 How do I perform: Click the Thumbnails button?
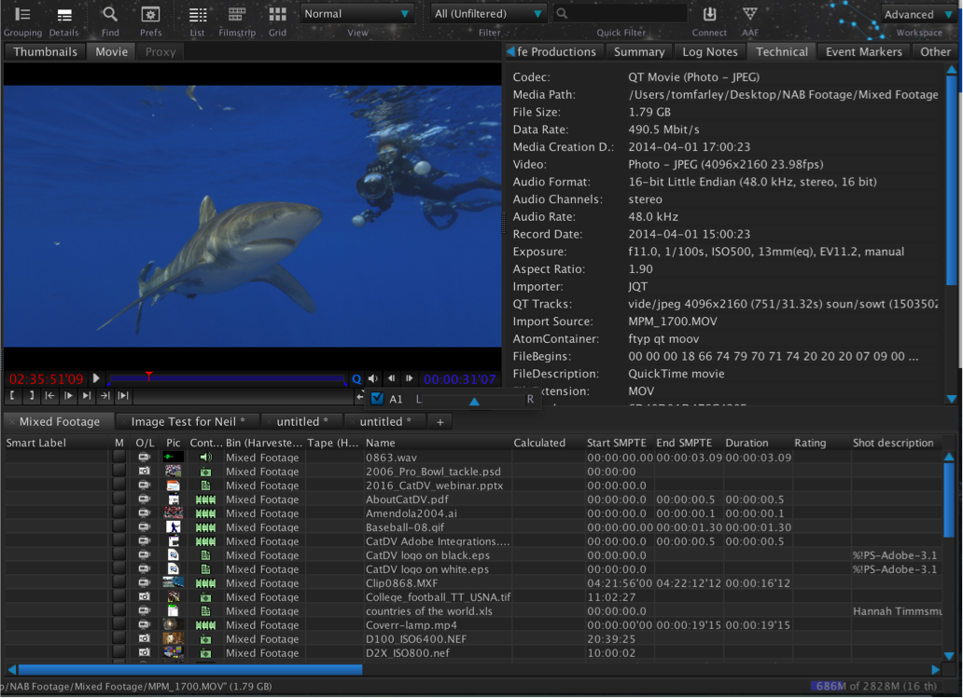click(45, 52)
